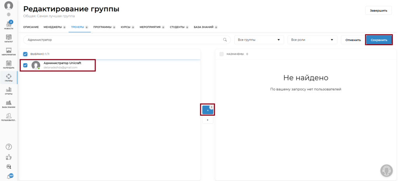Click the Общая: Самая лучшая группа subtitle
Viewport: 398px width, 181px height.
point(49,16)
